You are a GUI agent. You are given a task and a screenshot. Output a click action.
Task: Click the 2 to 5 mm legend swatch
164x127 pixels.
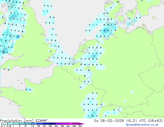click(22, 124)
